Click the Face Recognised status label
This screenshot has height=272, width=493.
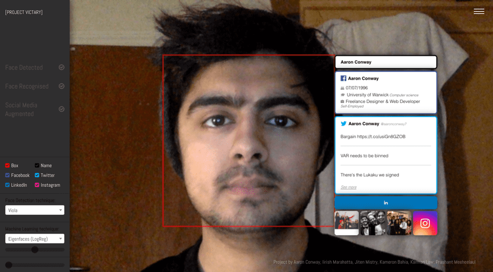pos(27,86)
